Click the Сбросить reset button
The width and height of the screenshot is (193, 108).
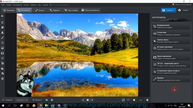click(37, 100)
